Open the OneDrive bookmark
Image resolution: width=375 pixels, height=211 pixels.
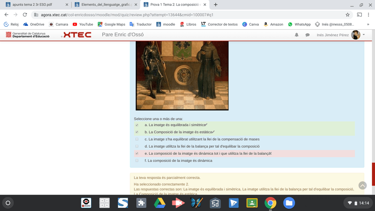[34, 24]
